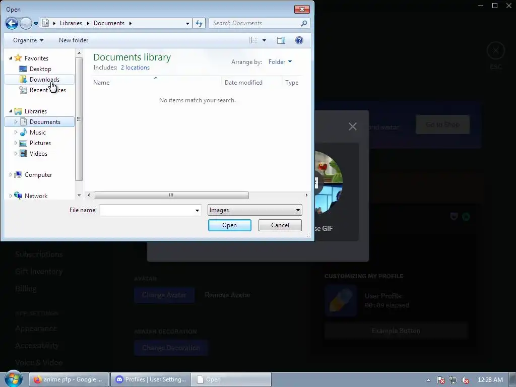Image resolution: width=516 pixels, height=387 pixels.
Task: Refresh the Documents folder view
Action: click(199, 23)
